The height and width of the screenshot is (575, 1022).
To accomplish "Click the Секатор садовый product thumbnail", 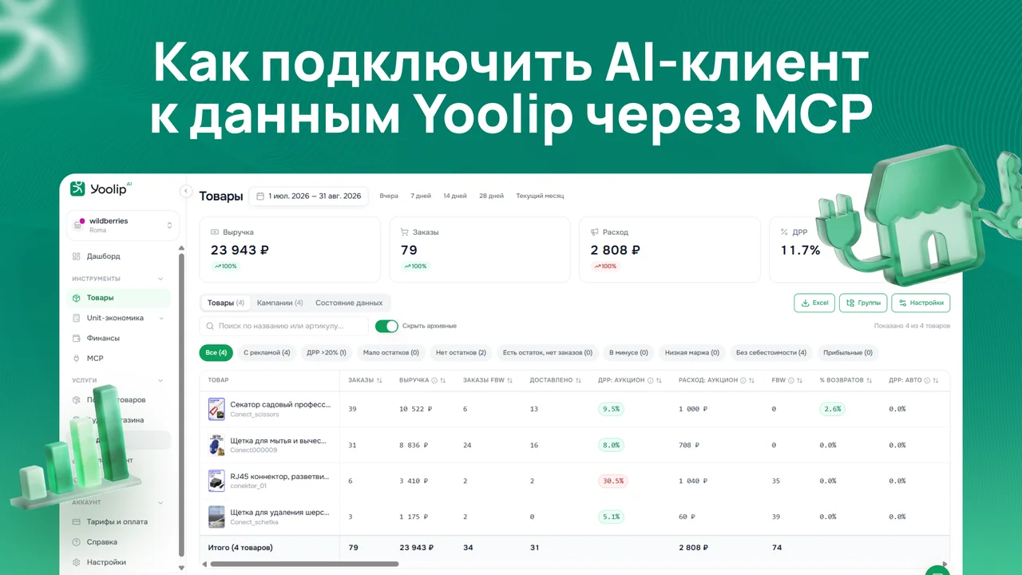I will [216, 409].
